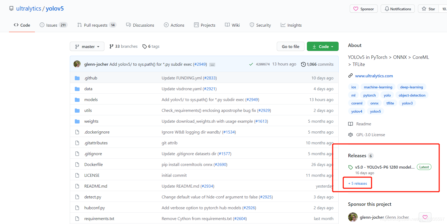Open the master branch dropdown
This screenshot has width=447, height=224.
tap(87, 46)
